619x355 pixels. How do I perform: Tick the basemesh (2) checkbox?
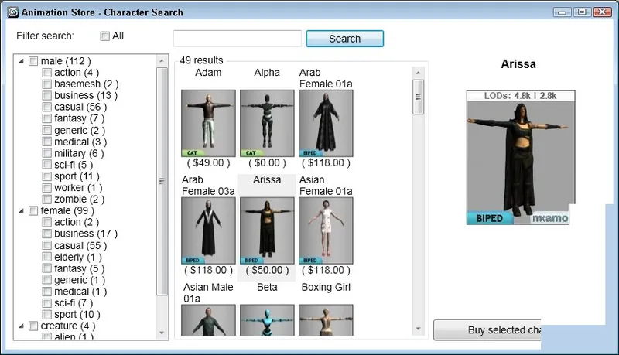(x=47, y=84)
